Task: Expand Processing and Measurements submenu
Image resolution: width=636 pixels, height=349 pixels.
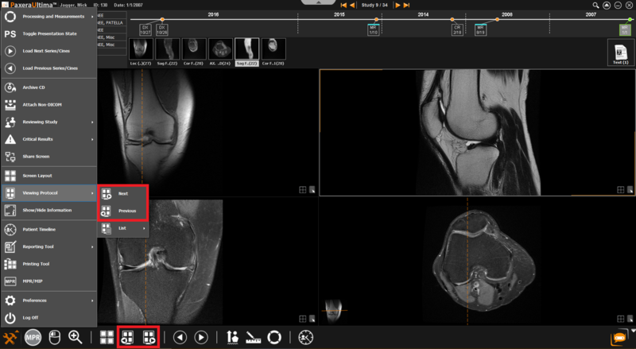Action: point(48,16)
